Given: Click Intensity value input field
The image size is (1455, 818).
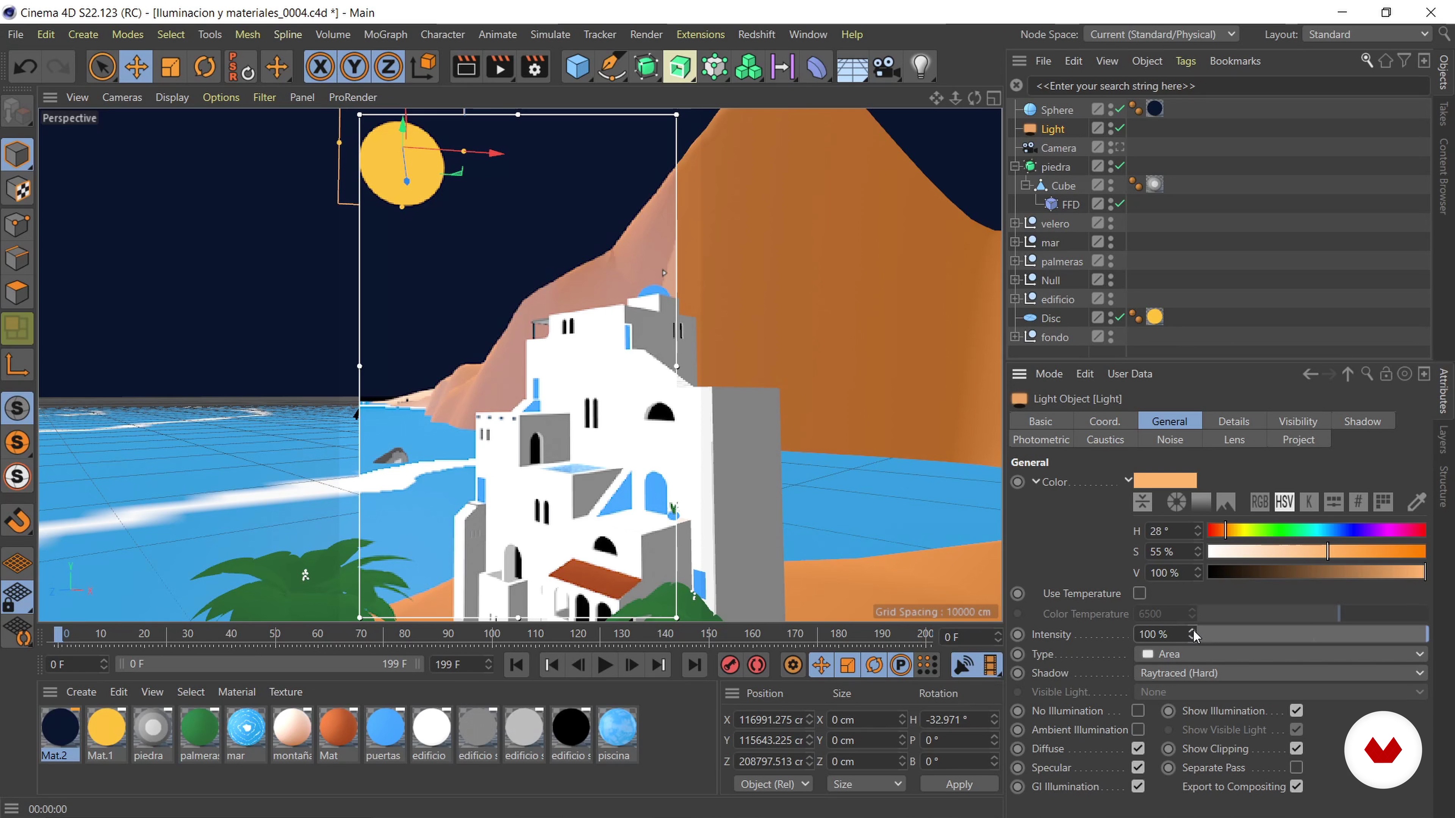Looking at the screenshot, I should (1161, 634).
